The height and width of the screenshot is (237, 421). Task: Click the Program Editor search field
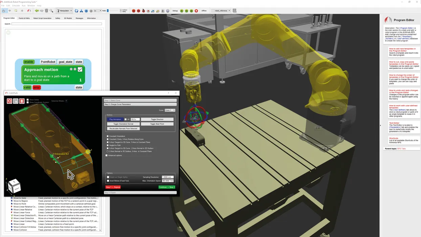point(57,24)
